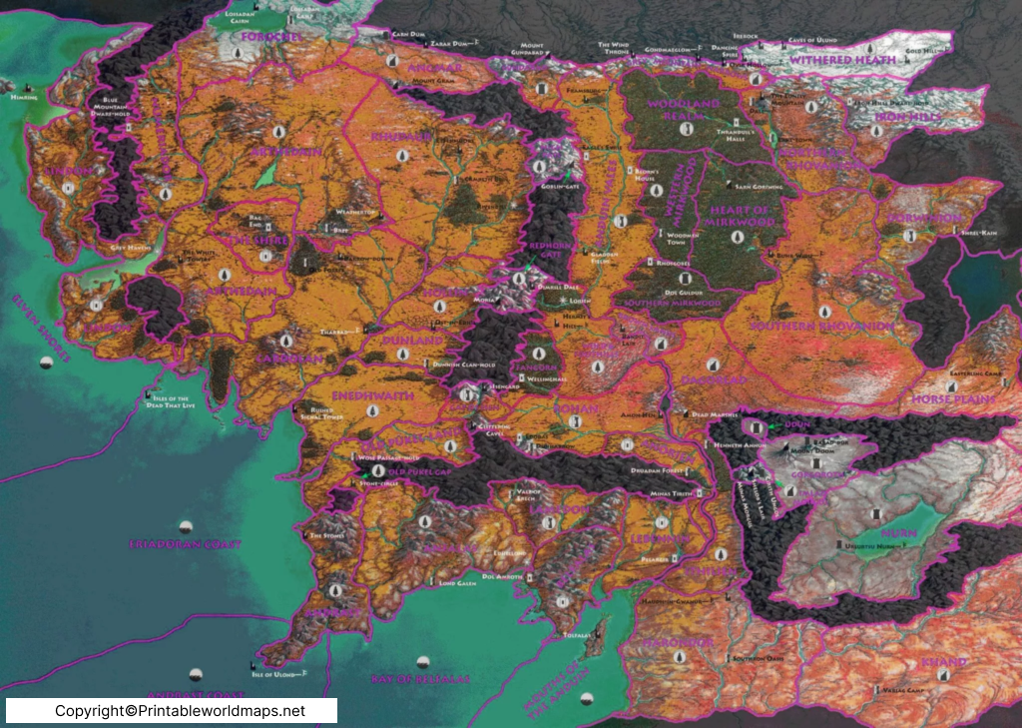Screen dimensions: 1022x728
Task: Select the ENEDHWAITH region label
Action: coord(373,396)
